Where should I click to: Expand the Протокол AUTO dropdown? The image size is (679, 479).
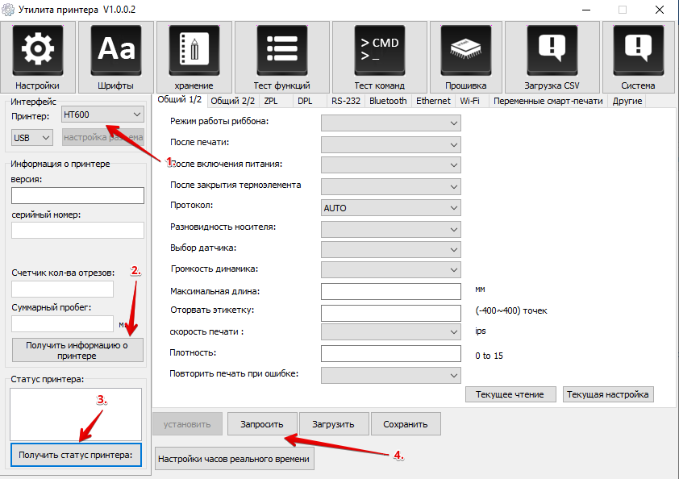[x=390, y=208]
